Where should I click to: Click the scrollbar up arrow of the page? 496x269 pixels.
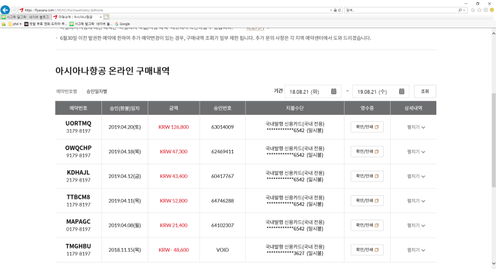point(493,33)
